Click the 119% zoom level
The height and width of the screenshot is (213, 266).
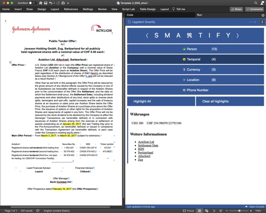point(258,211)
